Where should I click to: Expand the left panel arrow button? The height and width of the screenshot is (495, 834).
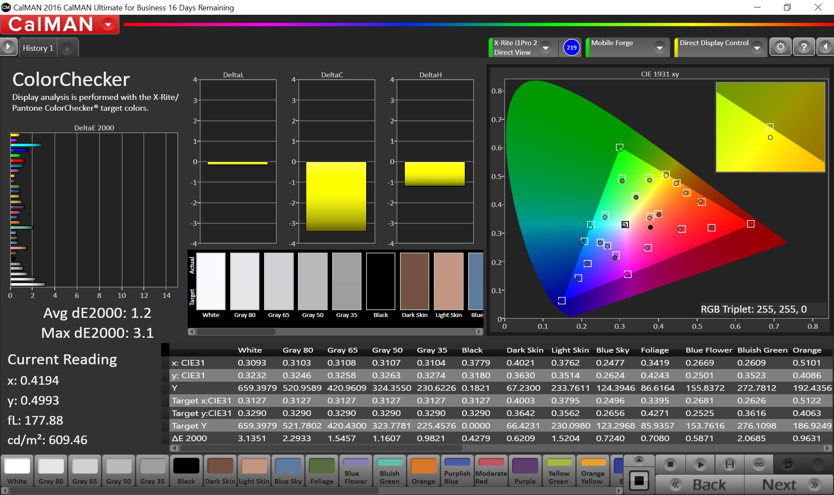tap(8, 47)
